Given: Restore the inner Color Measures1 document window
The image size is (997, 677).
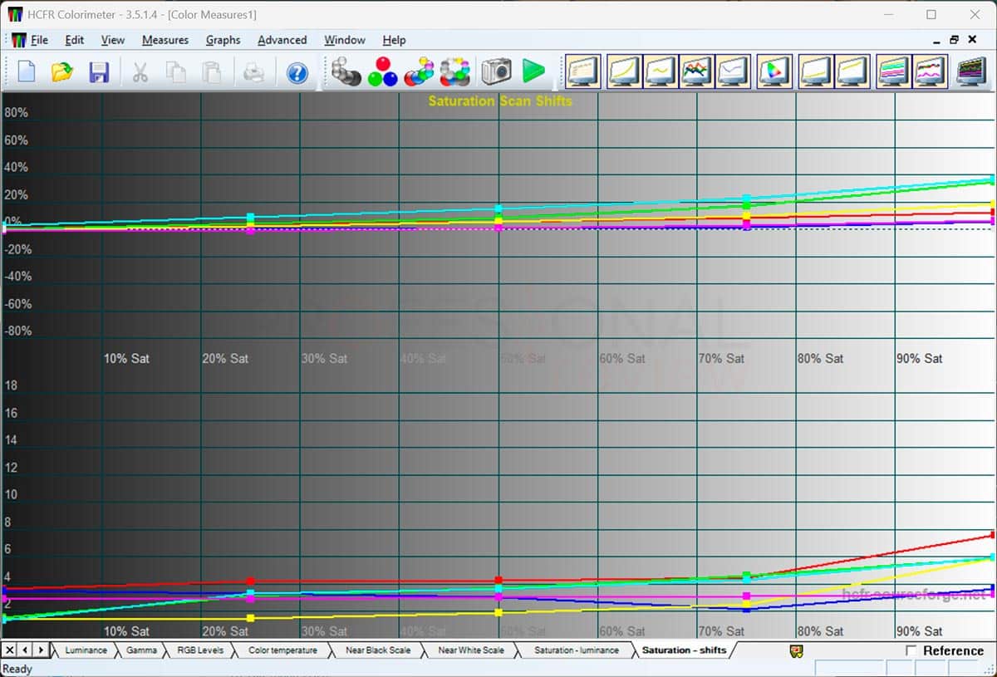Looking at the screenshot, I should (x=955, y=40).
